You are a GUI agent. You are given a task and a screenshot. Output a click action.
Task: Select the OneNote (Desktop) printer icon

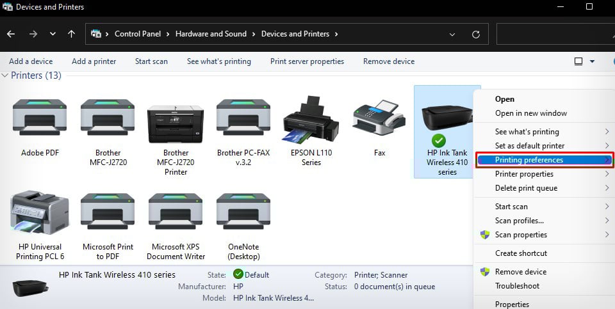243,213
